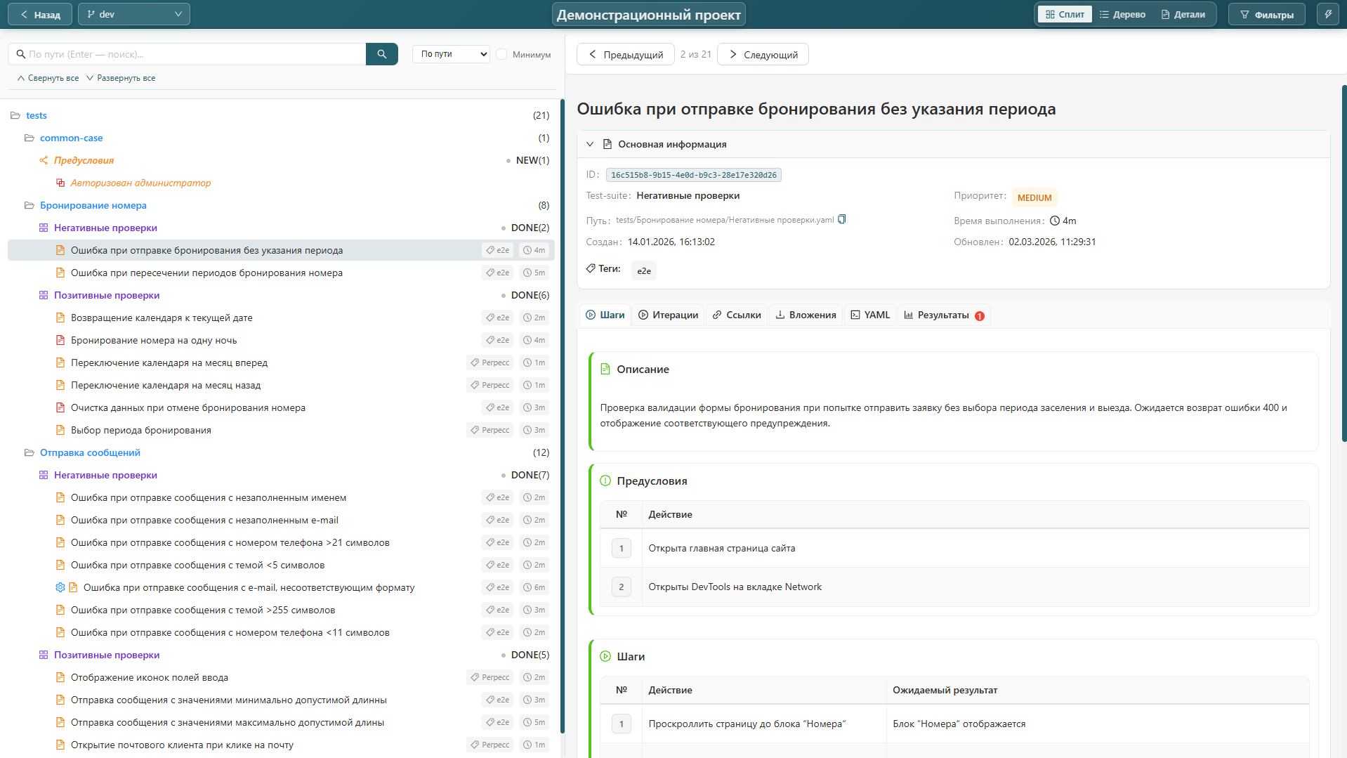The width and height of the screenshot is (1347, 758).
Task: Copy the test path with the copy icon
Action: pos(842,220)
